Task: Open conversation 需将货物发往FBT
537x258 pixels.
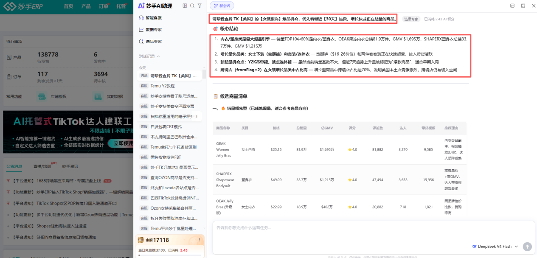Action: pyautogui.click(x=169, y=157)
